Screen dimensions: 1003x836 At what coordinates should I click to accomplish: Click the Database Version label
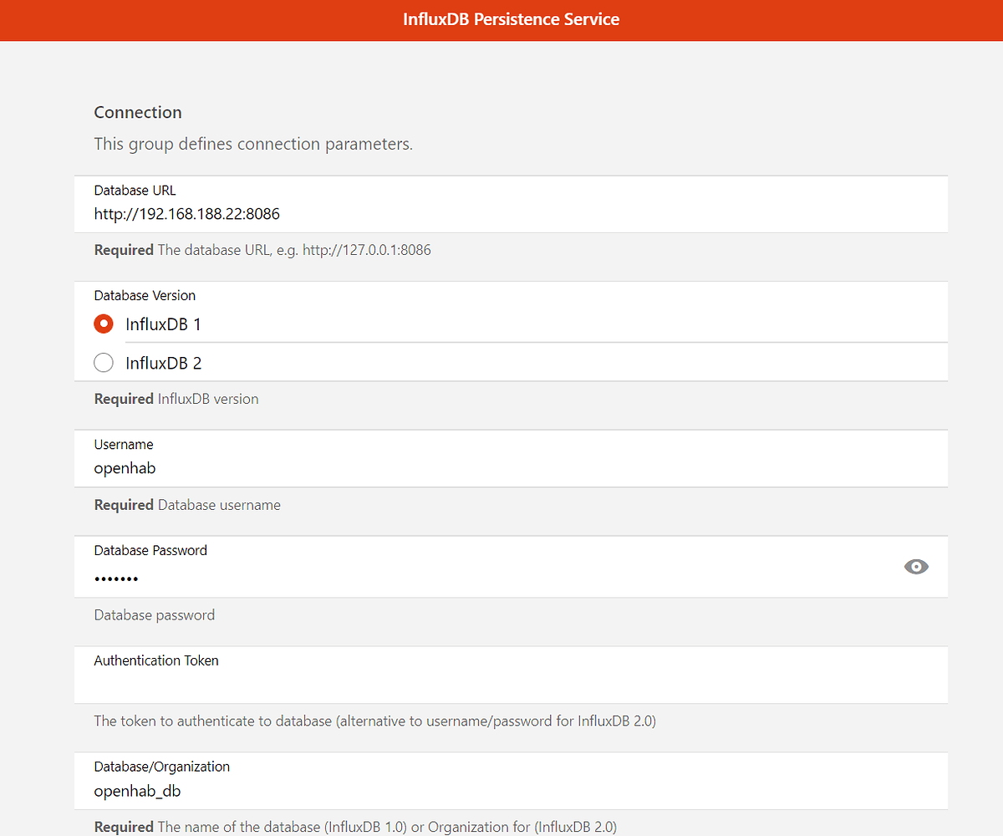pyautogui.click(x=145, y=295)
